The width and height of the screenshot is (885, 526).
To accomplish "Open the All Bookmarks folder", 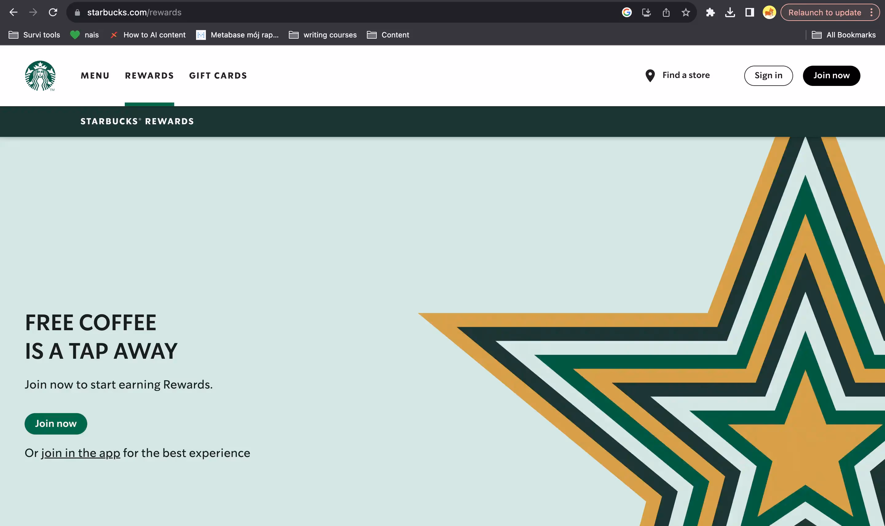I will click(x=844, y=35).
